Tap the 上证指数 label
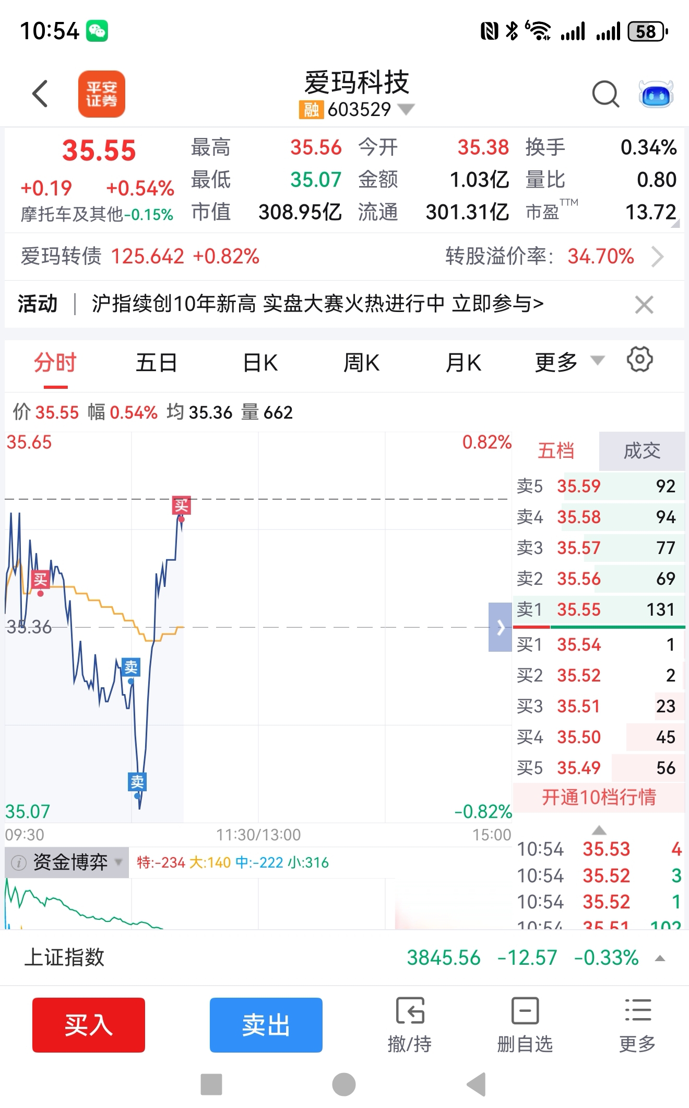Screen dimensions: 689x1108 64,958
